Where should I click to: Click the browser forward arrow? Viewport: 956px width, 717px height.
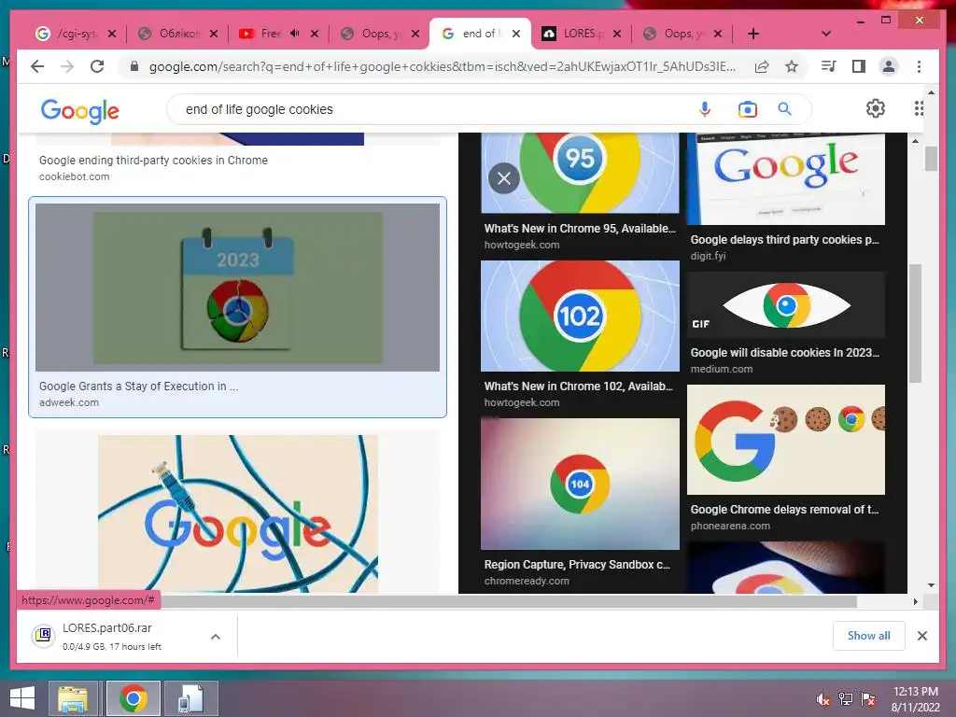coord(67,66)
